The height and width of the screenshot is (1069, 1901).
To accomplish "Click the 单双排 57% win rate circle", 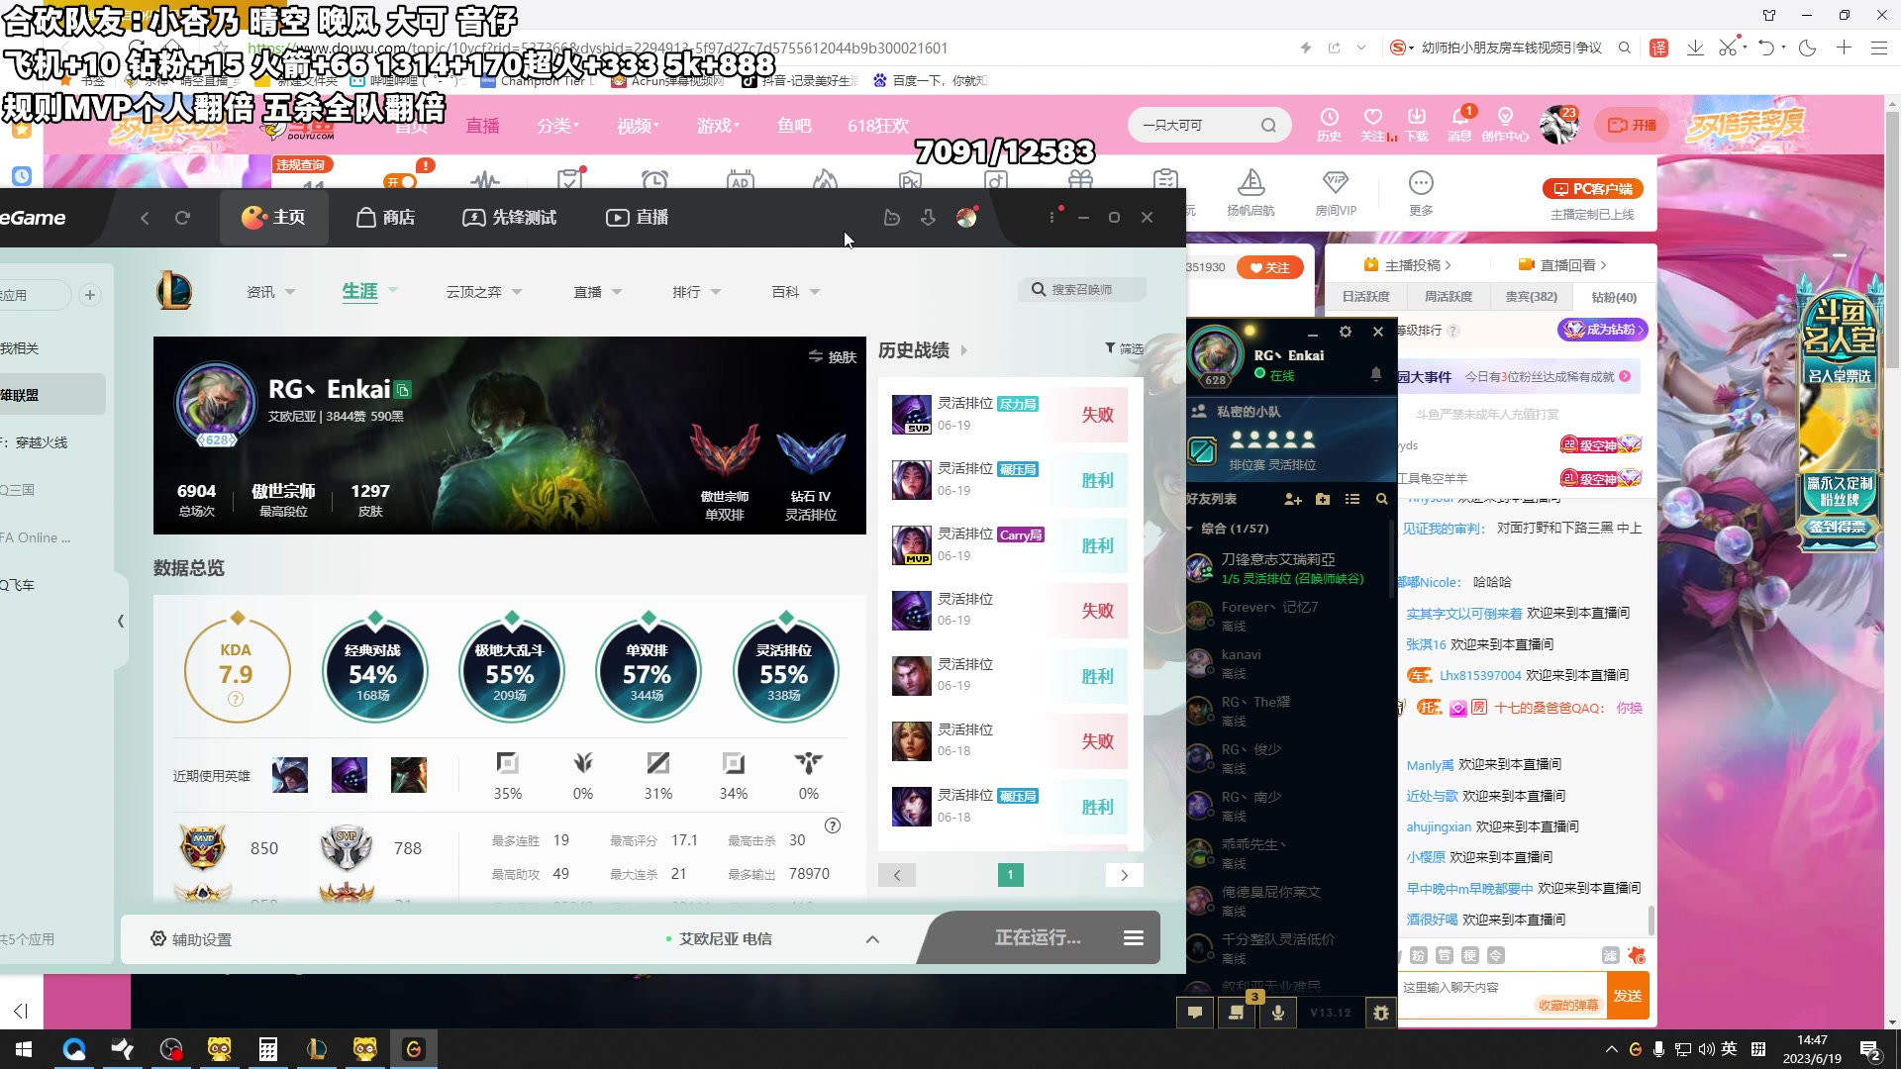I will 648,671.
